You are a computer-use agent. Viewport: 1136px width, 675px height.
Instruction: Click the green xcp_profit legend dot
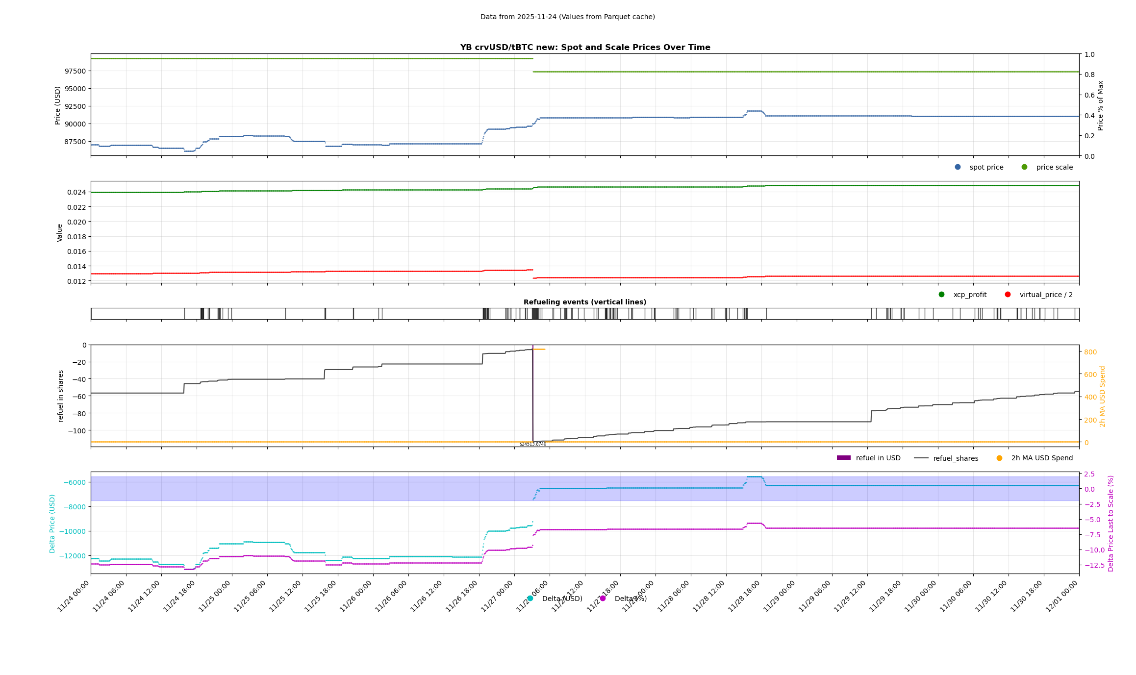tap(941, 295)
